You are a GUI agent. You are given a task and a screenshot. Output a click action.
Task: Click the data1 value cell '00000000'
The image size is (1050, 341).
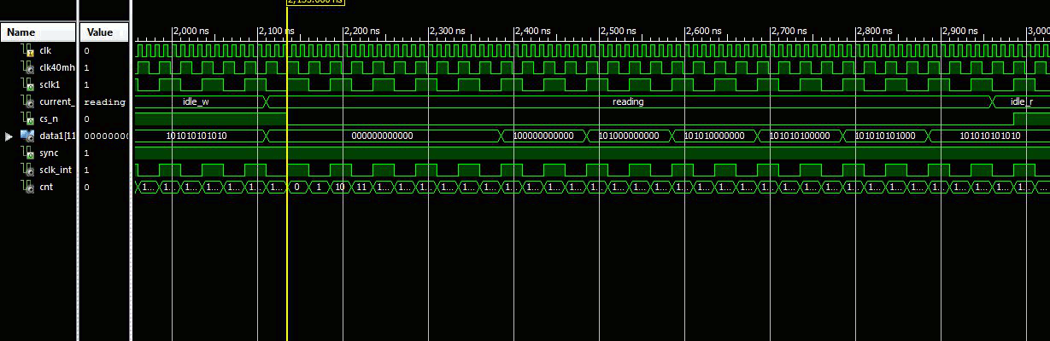point(106,136)
